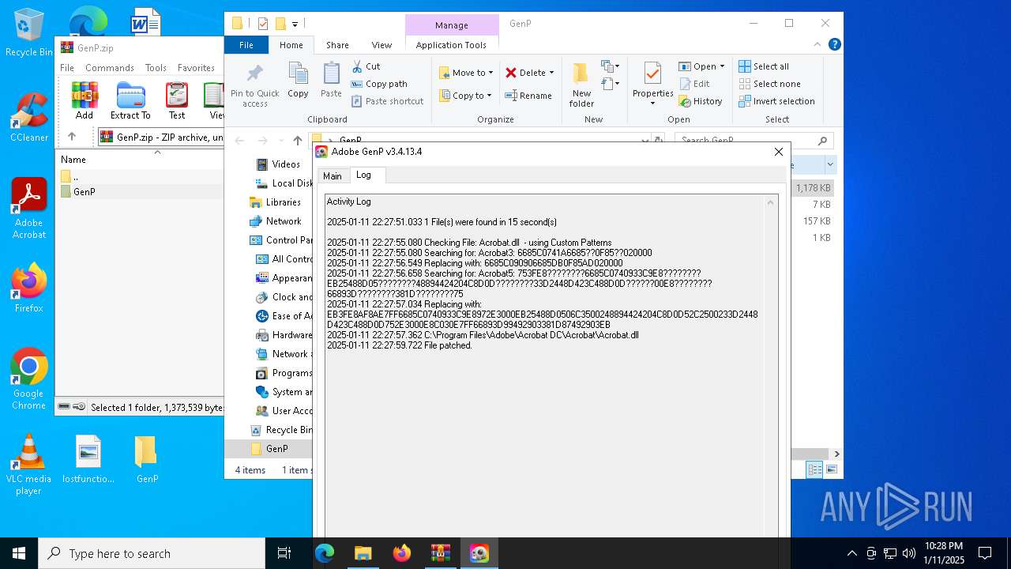Switch to Main tab in GenP
1011x569 pixels.
[x=333, y=176]
